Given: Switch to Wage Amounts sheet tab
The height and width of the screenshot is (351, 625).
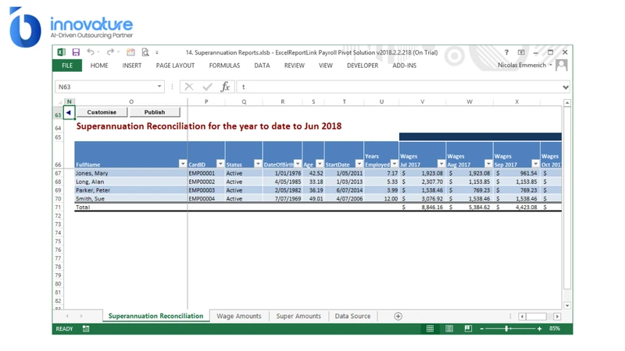Looking at the screenshot, I should [239, 316].
